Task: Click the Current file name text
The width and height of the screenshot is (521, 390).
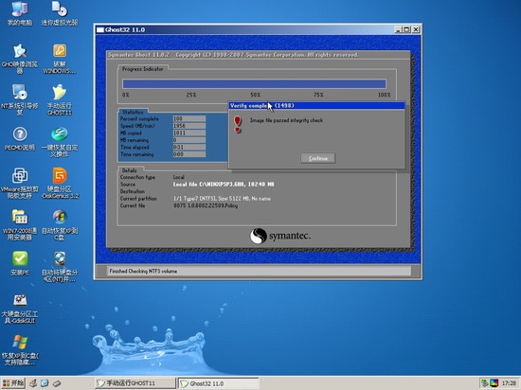Action: (206, 205)
